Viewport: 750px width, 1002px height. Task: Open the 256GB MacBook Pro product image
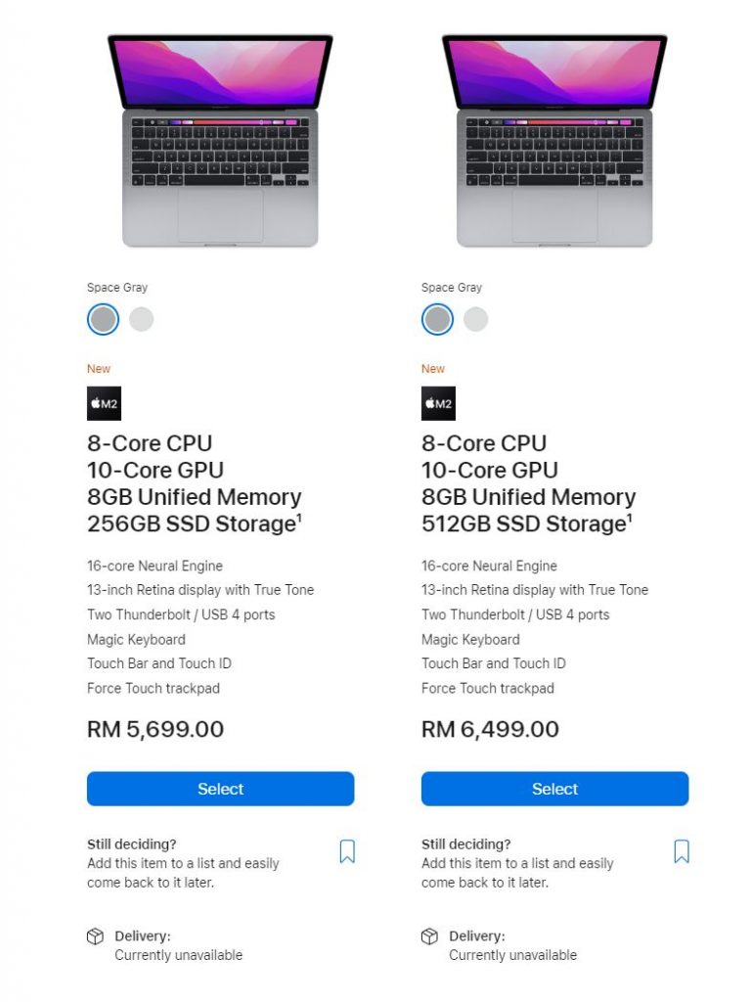[220, 141]
